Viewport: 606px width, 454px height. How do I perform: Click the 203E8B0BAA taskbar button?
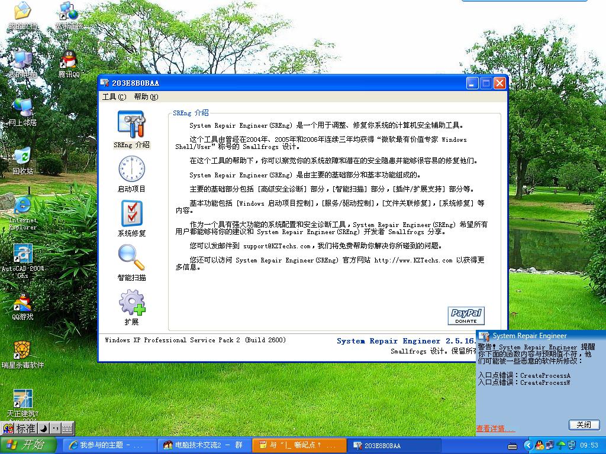(394, 445)
